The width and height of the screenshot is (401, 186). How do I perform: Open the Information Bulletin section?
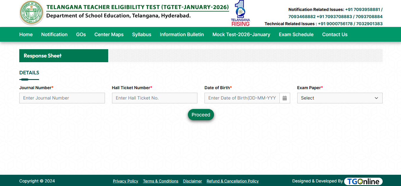(182, 34)
